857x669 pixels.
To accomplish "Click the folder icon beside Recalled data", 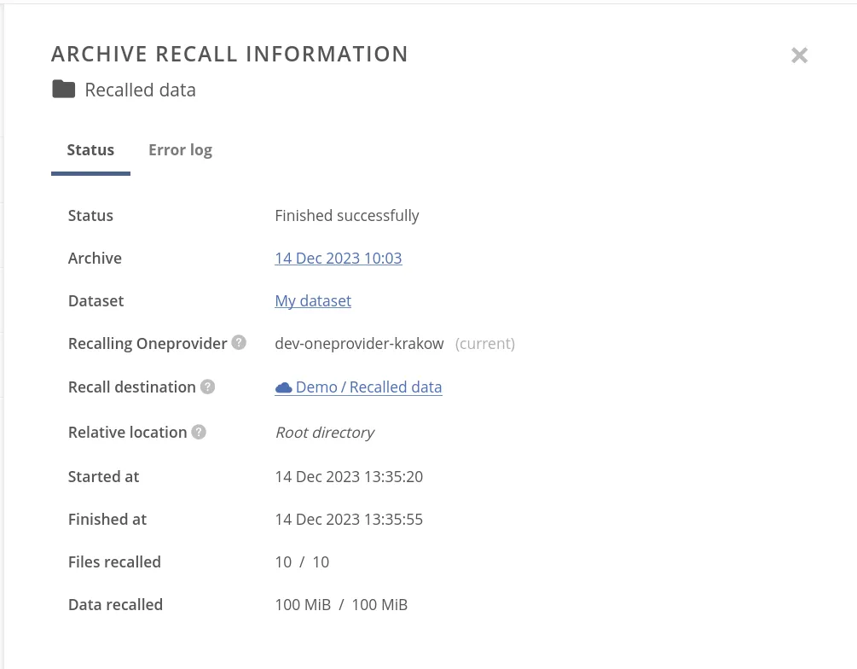I will (x=64, y=90).
